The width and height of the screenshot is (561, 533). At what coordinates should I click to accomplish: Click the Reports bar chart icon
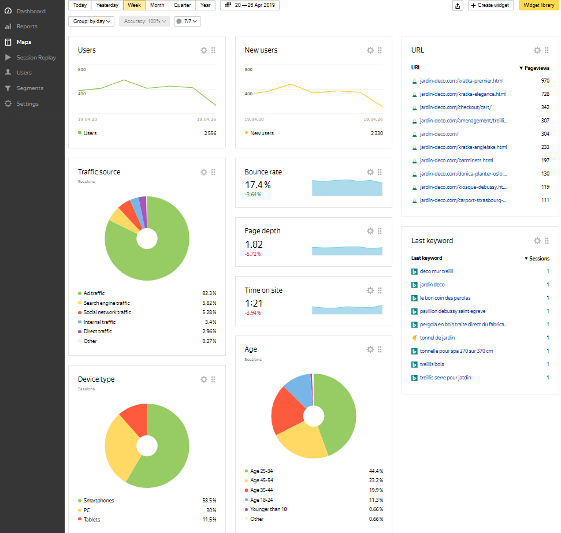pos(8,27)
